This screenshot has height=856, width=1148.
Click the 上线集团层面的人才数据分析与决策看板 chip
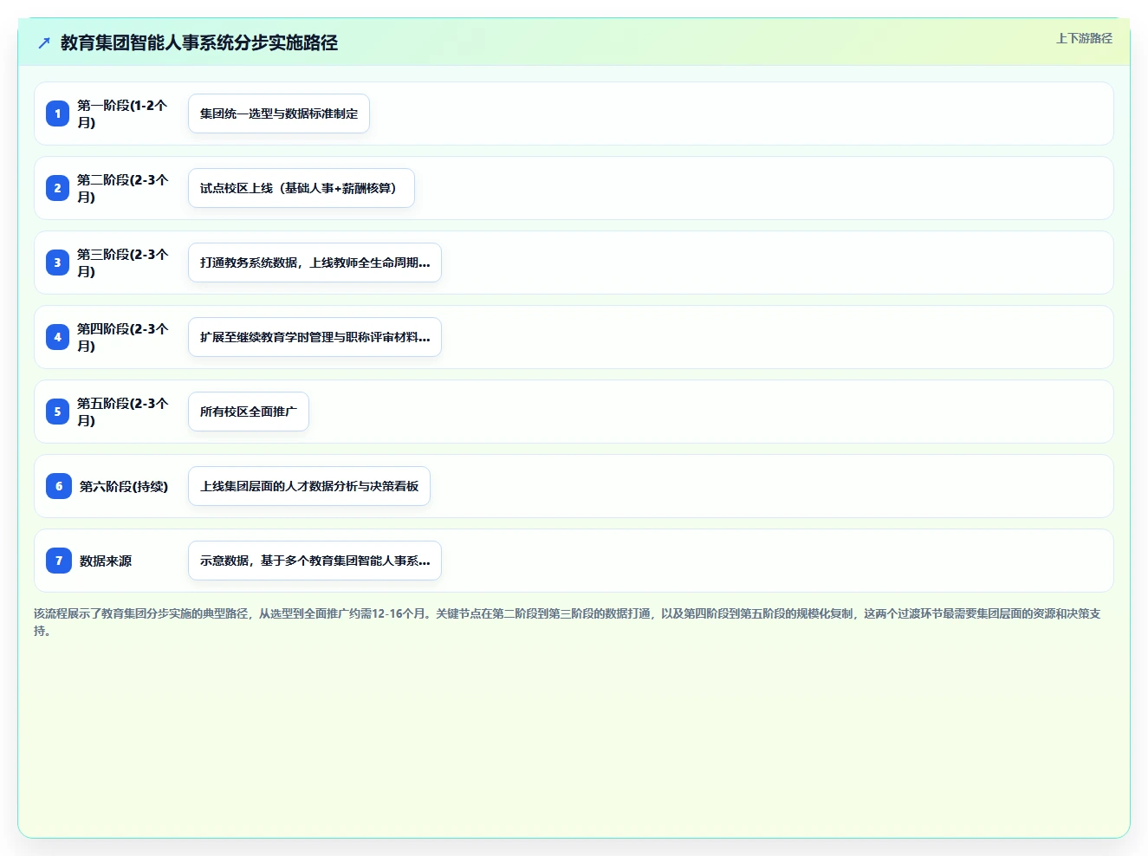[x=309, y=486]
